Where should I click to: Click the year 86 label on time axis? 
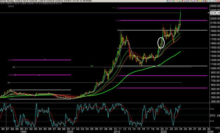pyautogui.click(x=3, y=129)
